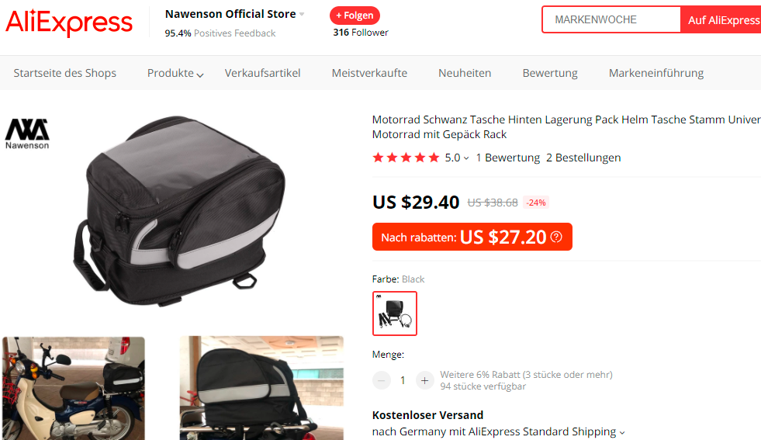
Task: Select the Black color variant swatch
Action: [x=395, y=314]
